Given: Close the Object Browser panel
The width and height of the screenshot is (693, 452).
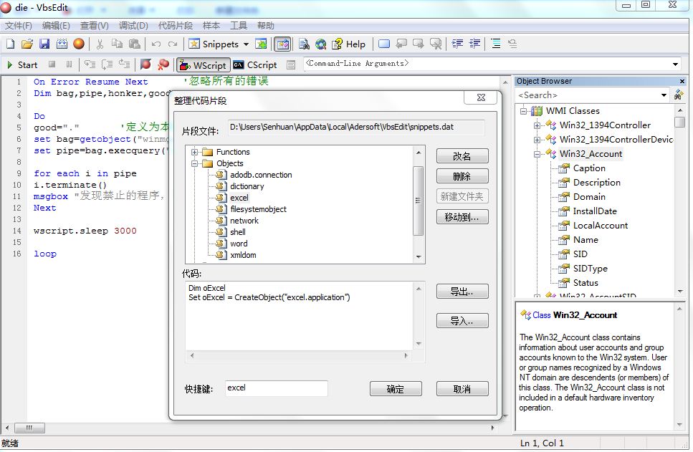Looking at the screenshot, I should pyautogui.click(x=682, y=81).
